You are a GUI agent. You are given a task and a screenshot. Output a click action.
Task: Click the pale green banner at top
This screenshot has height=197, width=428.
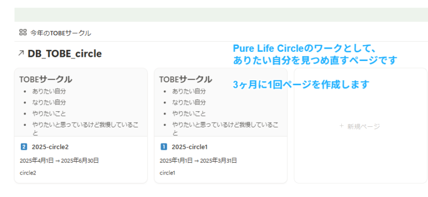click(x=221, y=15)
